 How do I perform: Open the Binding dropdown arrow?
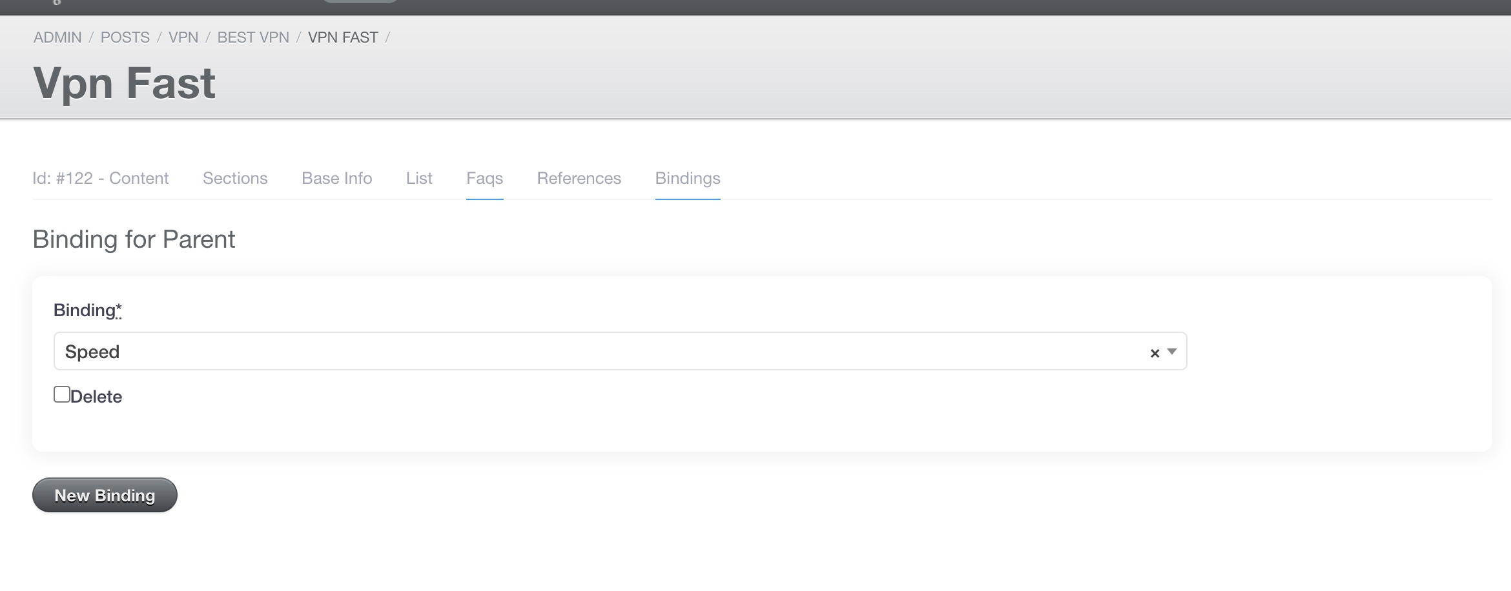[1172, 352]
